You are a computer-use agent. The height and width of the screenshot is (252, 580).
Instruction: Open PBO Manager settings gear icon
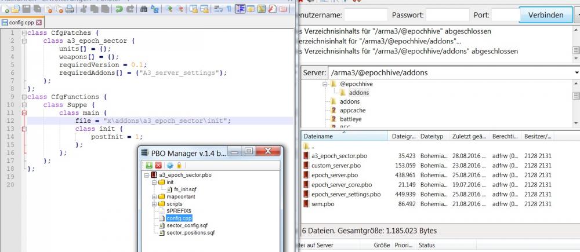coord(171,165)
